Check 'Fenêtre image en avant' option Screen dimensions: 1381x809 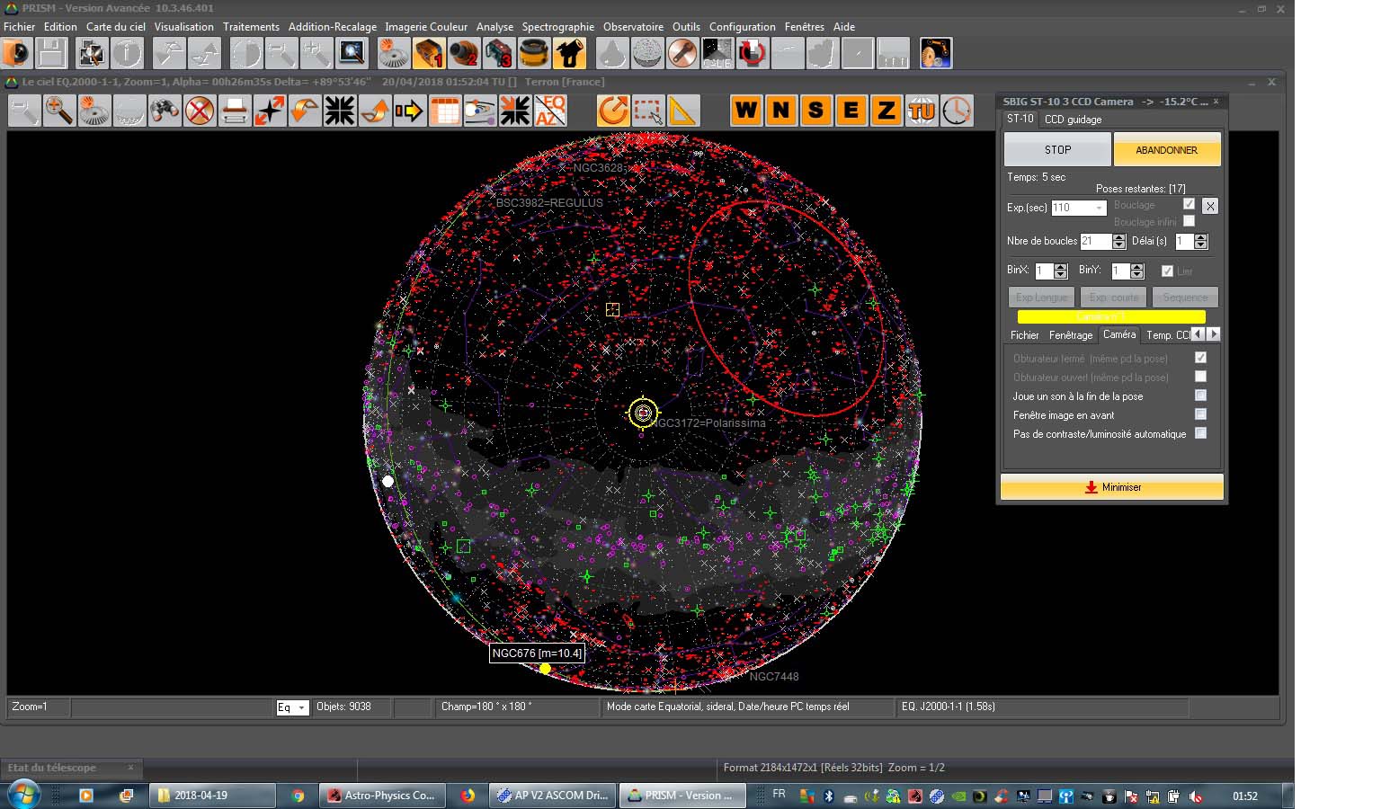pyautogui.click(x=1200, y=414)
